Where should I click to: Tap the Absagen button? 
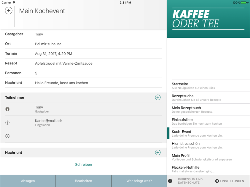click(28, 181)
